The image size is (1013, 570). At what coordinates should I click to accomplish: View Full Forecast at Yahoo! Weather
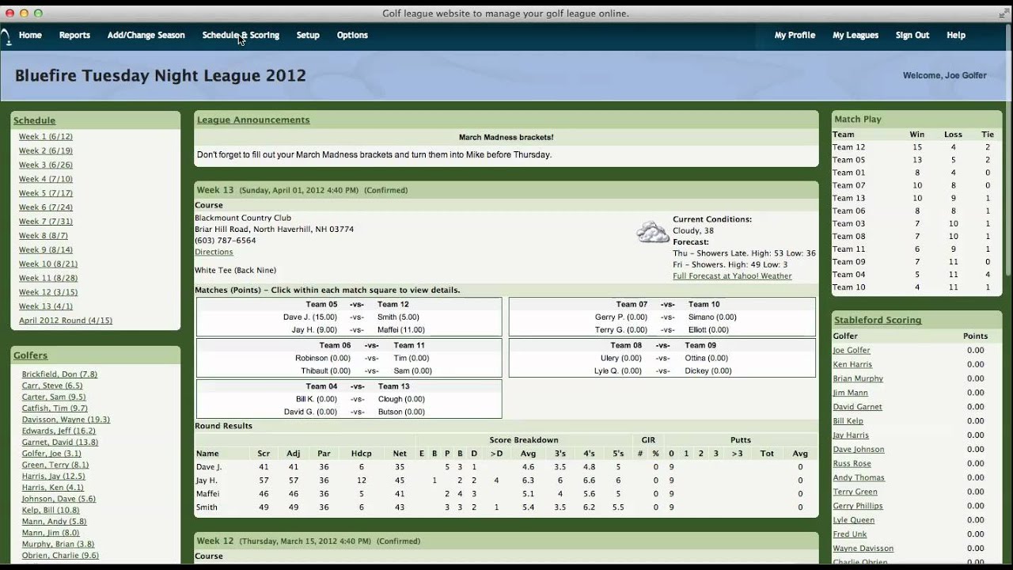[732, 276]
